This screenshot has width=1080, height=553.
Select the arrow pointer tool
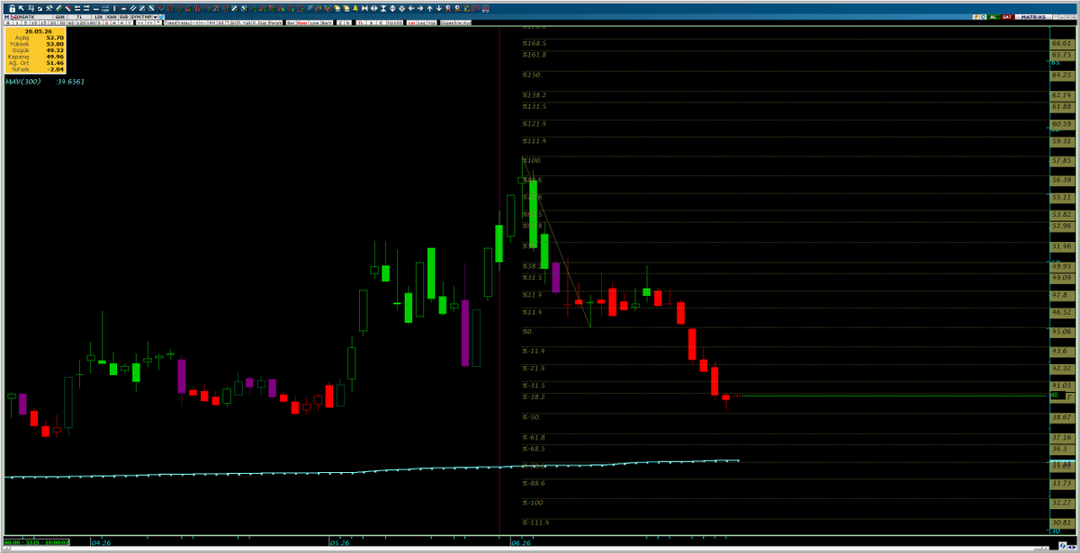(x=22, y=9)
